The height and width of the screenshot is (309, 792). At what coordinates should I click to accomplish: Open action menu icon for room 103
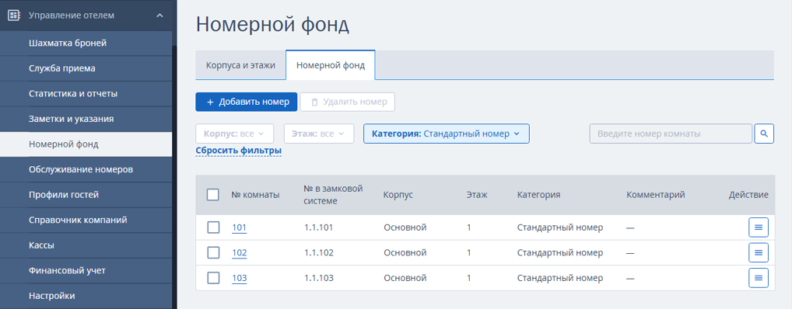click(x=759, y=278)
